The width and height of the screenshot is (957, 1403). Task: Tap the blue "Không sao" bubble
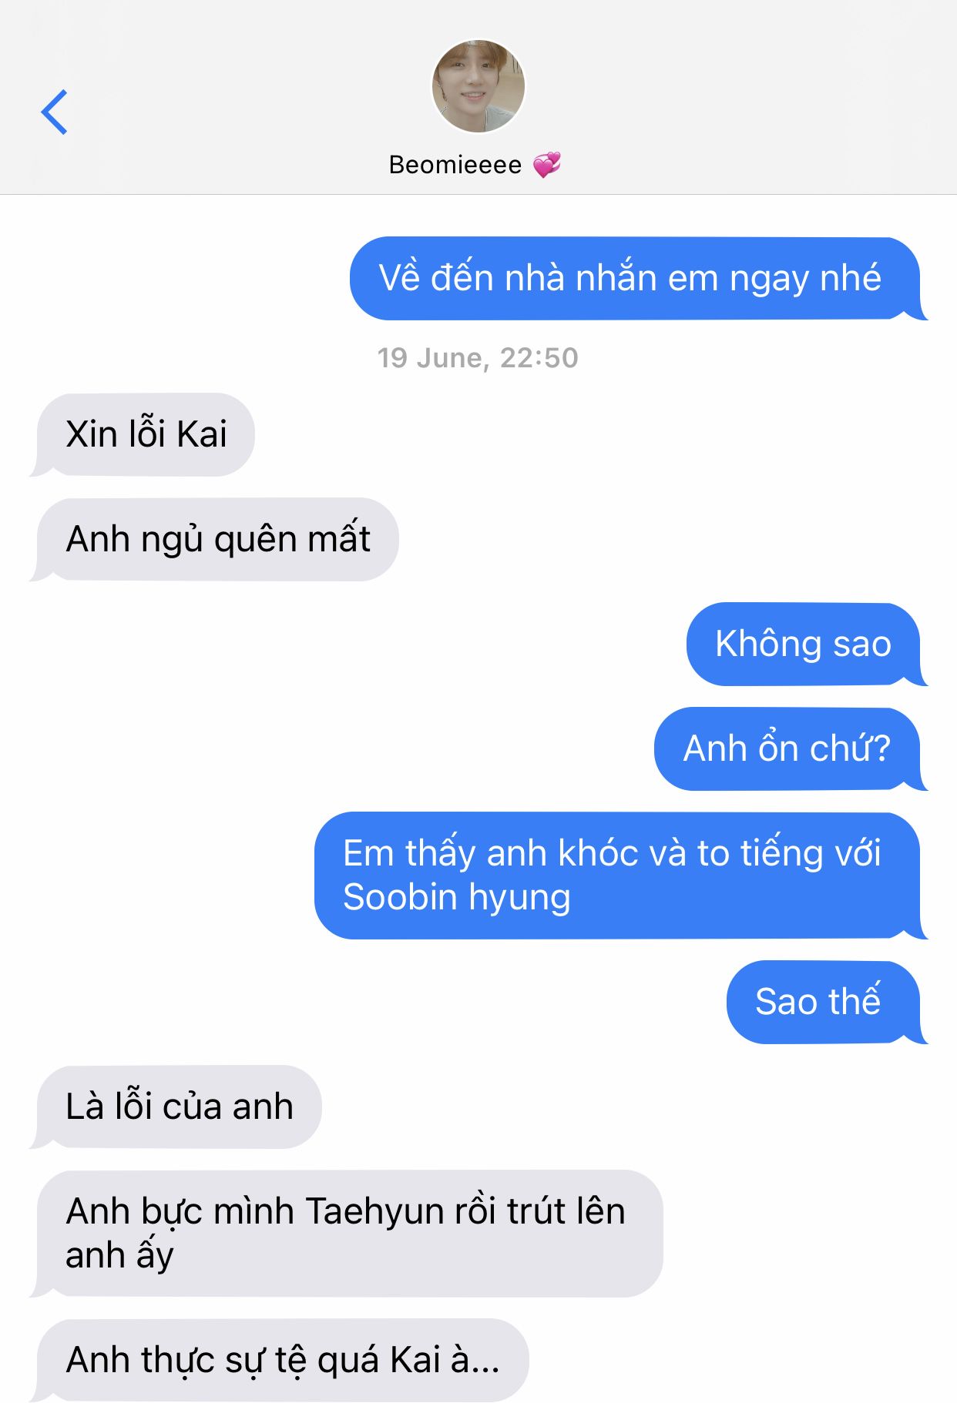click(x=806, y=644)
